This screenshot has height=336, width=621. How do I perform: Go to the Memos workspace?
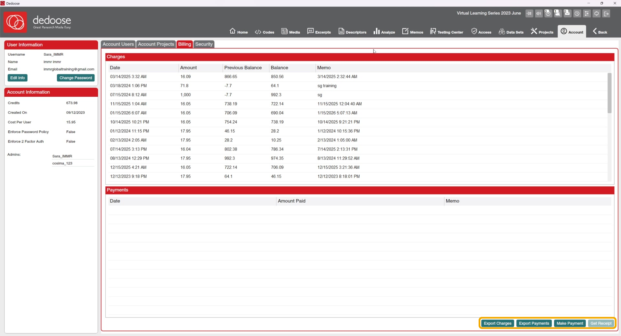click(x=412, y=31)
